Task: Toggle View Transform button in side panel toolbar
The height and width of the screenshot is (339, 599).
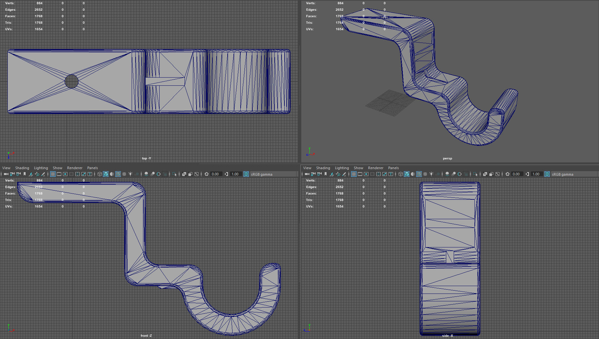Action: click(547, 174)
